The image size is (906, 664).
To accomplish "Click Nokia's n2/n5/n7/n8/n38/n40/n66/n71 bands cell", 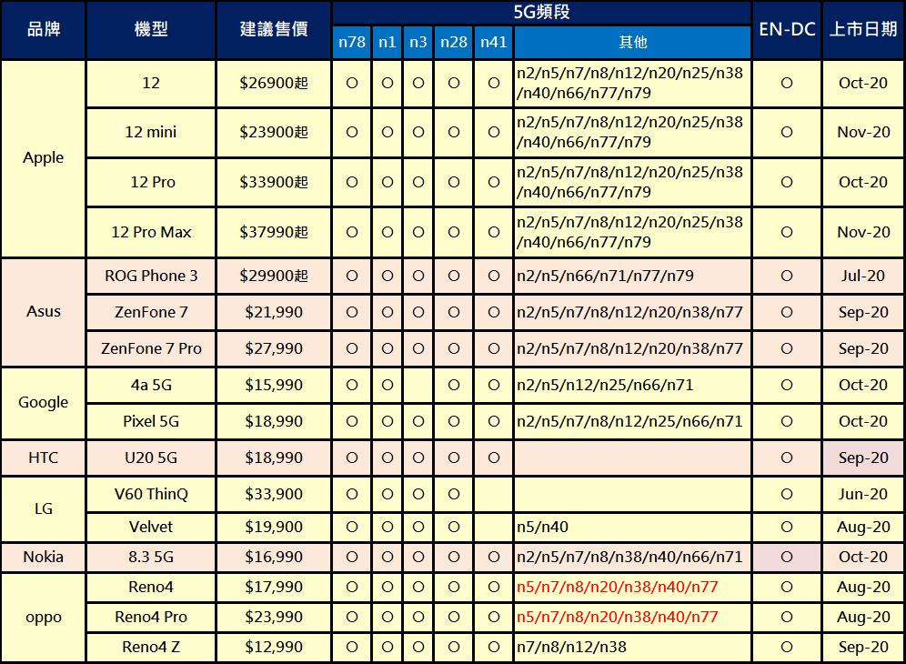I will tap(633, 557).
